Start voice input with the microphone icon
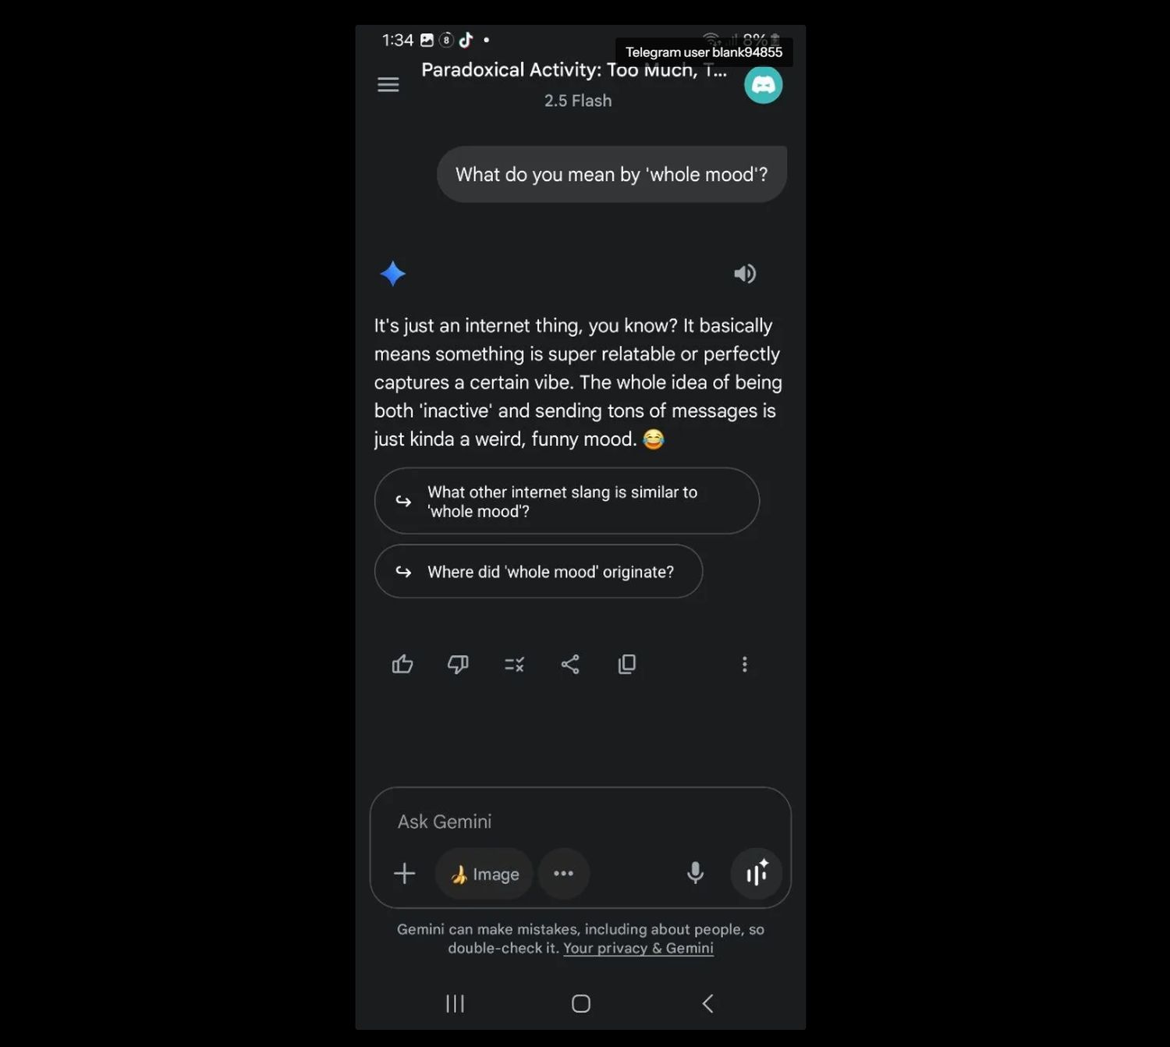Screen dimensions: 1170x1047 coord(695,873)
